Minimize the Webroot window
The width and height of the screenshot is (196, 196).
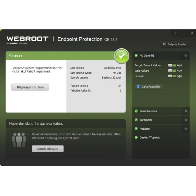click(184, 33)
